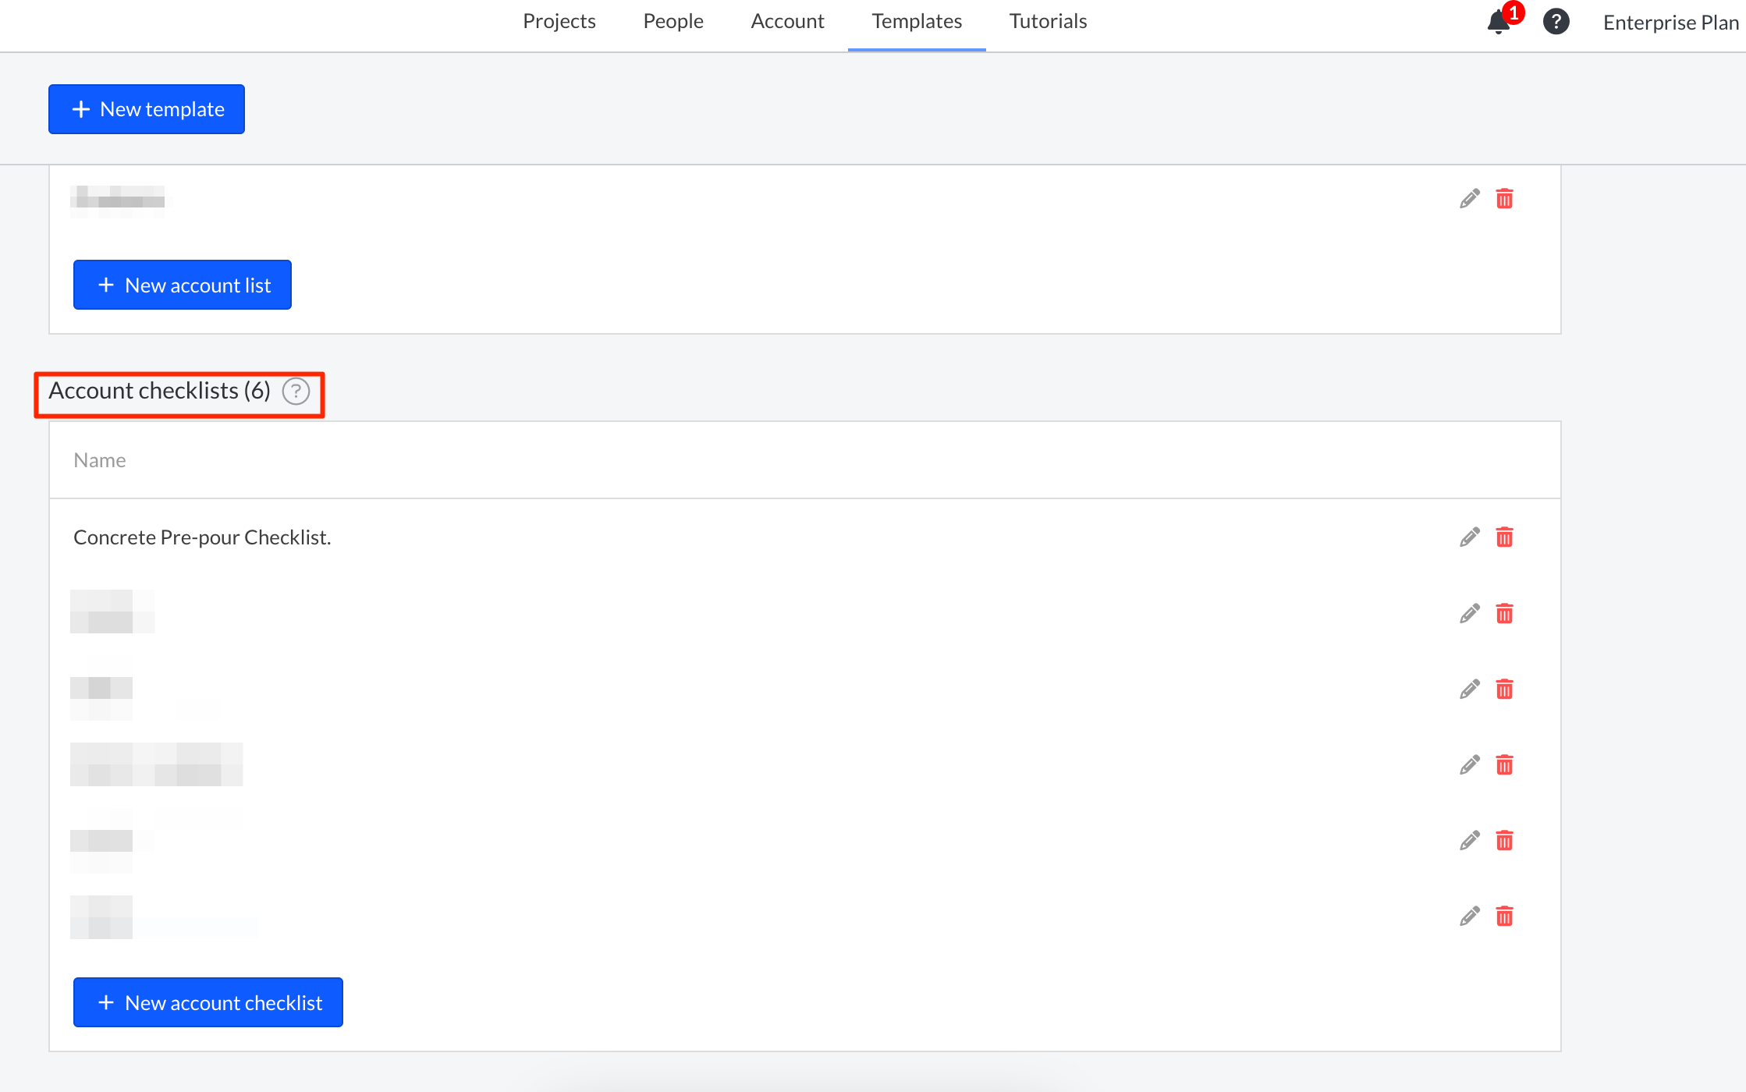Delete the fourth checklist entry
Image resolution: width=1746 pixels, height=1092 pixels.
coord(1506,765)
